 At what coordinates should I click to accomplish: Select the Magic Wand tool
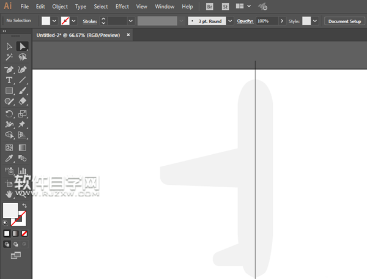tap(9, 58)
